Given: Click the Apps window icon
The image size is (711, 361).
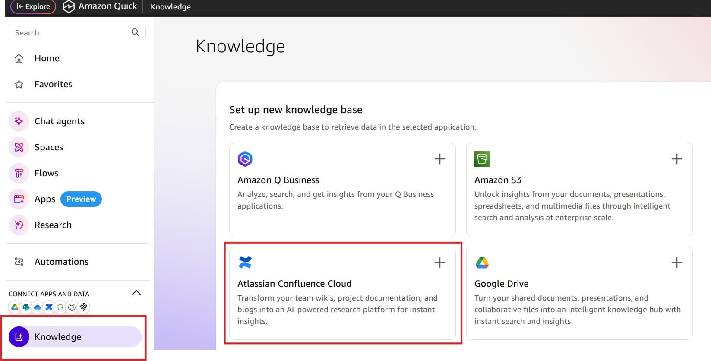Looking at the screenshot, I should pos(19,199).
